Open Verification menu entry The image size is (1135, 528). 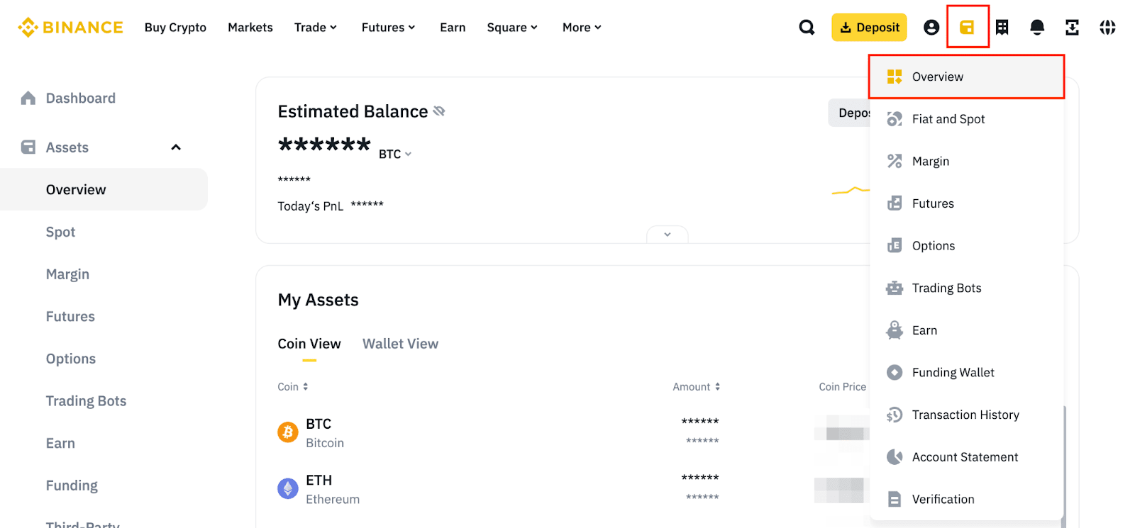pyautogui.click(x=966, y=499)
